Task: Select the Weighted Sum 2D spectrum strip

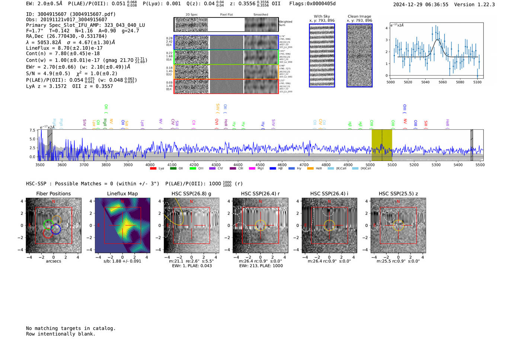Action: point(226,25)
